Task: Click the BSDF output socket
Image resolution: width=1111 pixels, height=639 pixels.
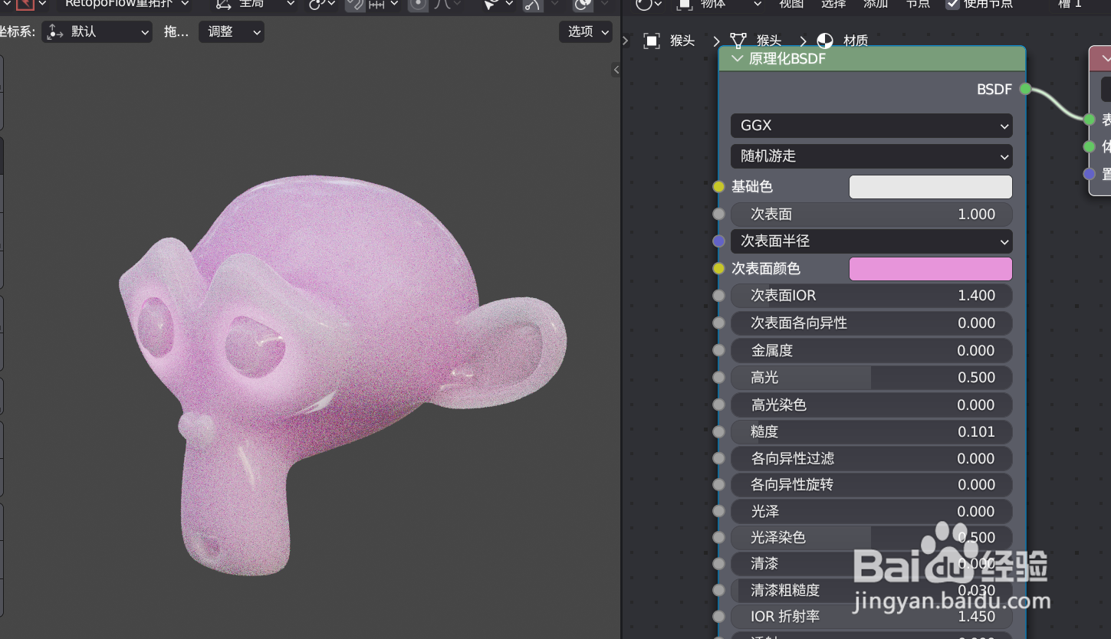Action: coord(1026,90)
